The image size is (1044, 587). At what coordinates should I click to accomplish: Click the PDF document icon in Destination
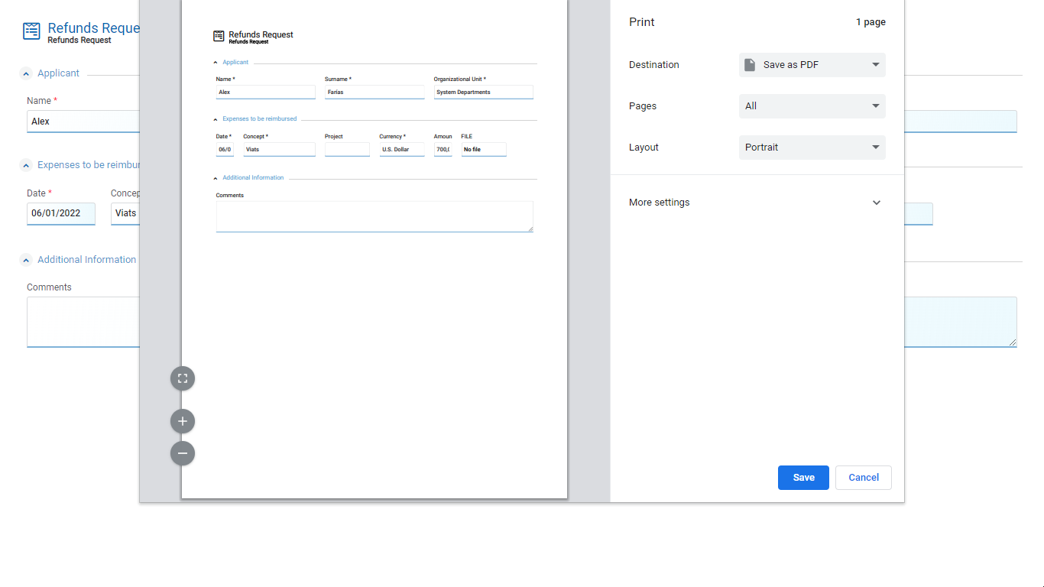(x=750, y=65)
